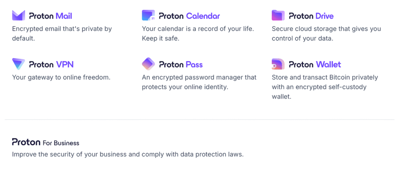Screen dimensions: 397x170
Task: Click the Proton Wallet icon
Action: pos(278,64)
